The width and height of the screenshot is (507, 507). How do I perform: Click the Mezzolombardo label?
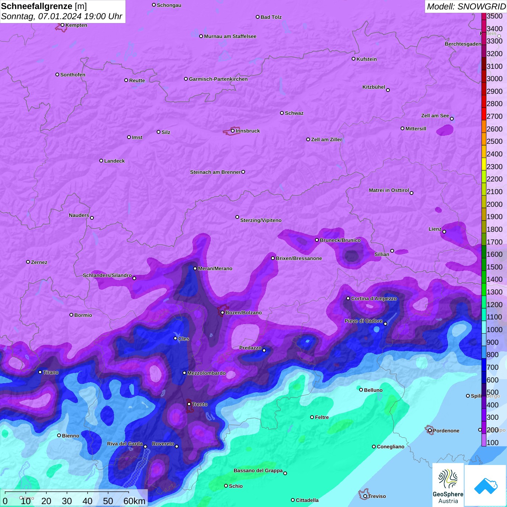(x=206, y=373)
